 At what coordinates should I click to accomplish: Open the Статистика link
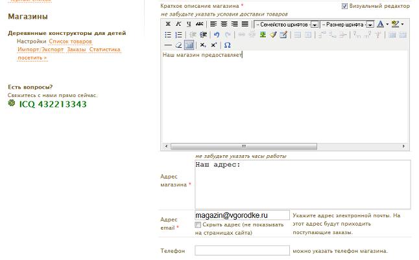(x=104, y=49)
